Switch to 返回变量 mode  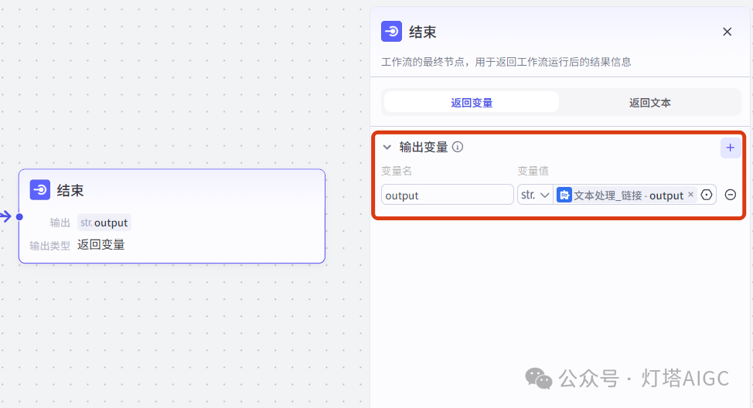coord(472,102)
